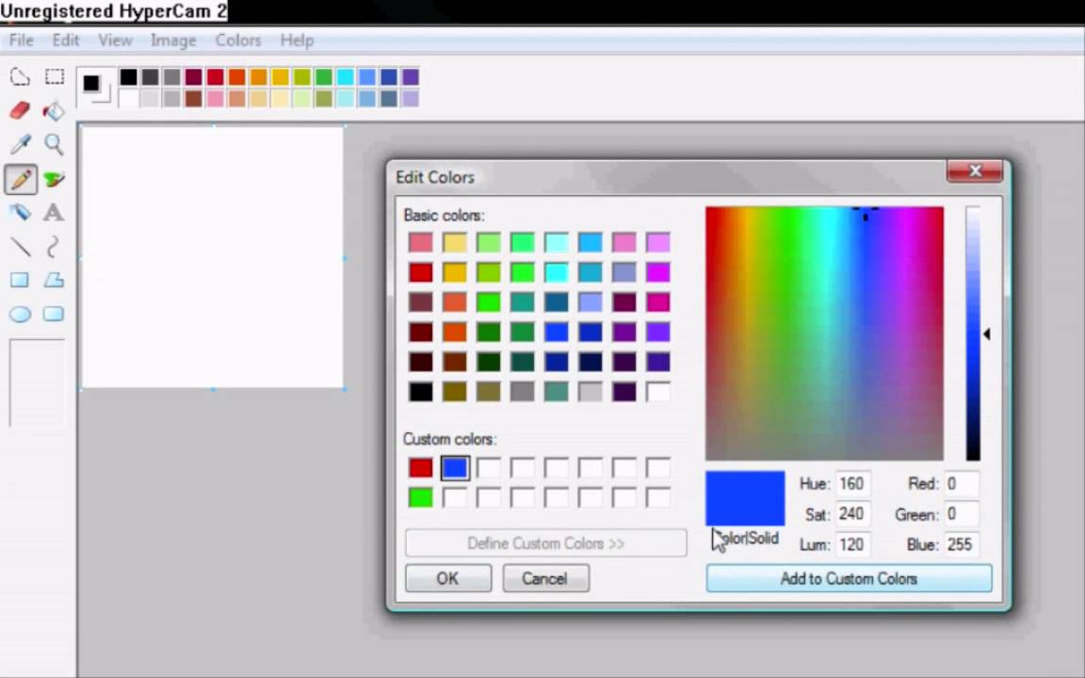Pick the Airbrush tool
This screenshot has height=678, width=1085.
(x=20, y=213)
